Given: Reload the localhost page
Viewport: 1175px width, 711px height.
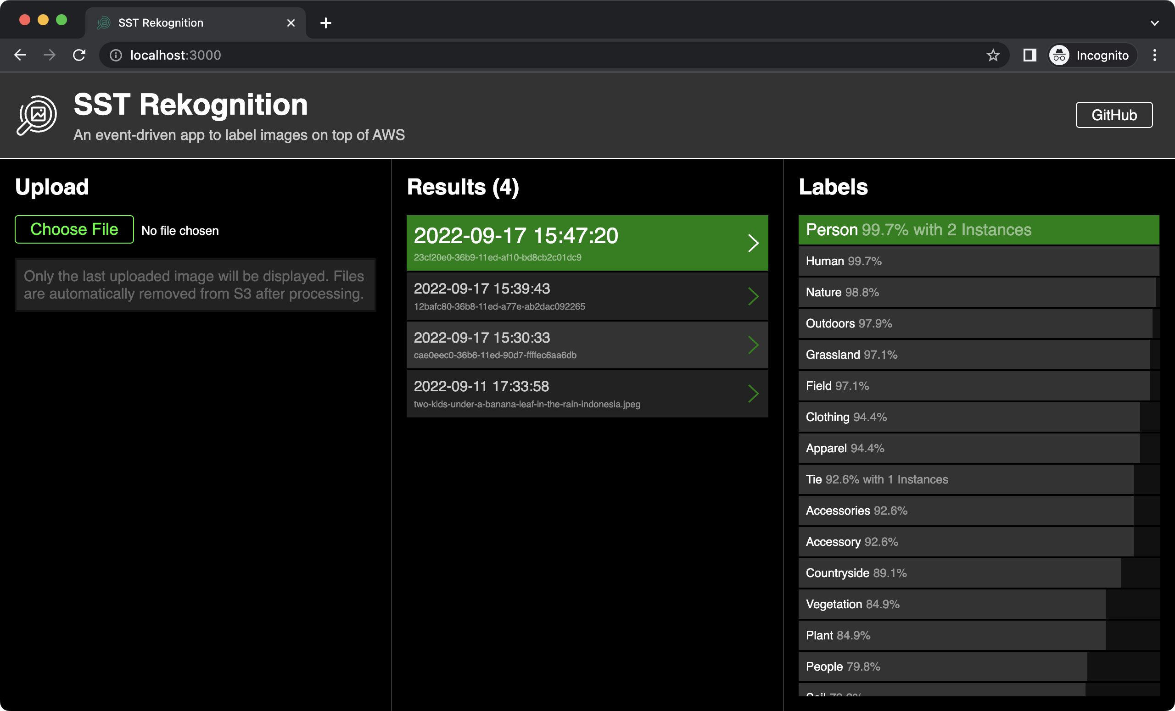Looking at the screenshot, I should [x=79, y=56].
